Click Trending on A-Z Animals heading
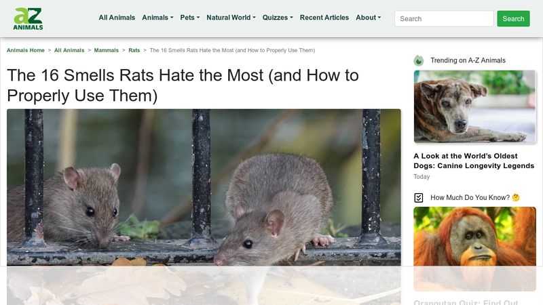The image size is (543, 305). pos(468,60)
